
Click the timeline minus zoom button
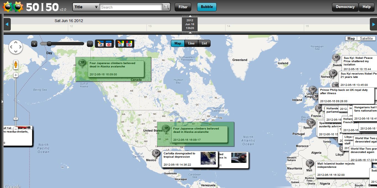[90, 44]
